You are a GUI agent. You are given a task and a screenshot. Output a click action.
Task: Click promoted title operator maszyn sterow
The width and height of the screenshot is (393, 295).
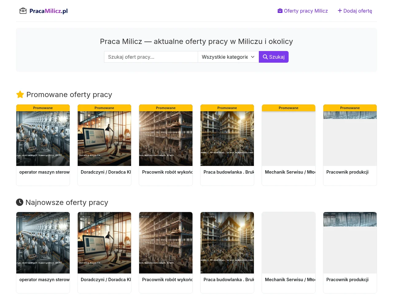click(45, 172)
